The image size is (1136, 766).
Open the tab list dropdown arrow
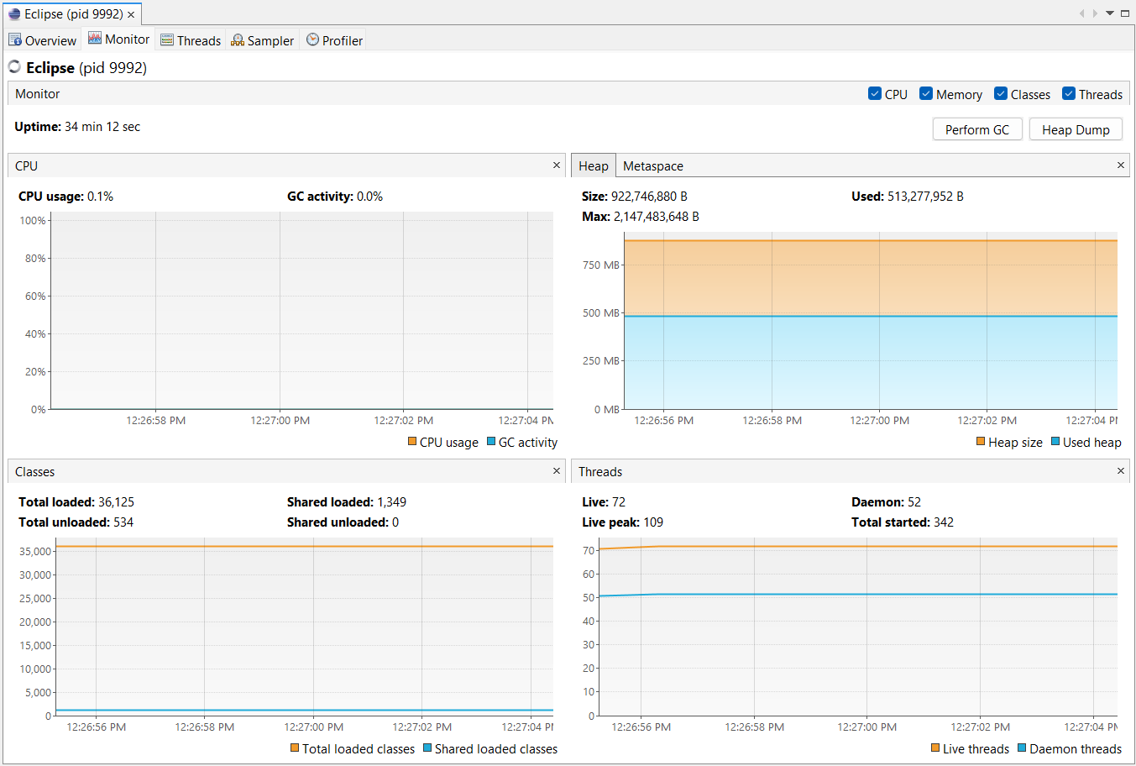[1110, 13]
